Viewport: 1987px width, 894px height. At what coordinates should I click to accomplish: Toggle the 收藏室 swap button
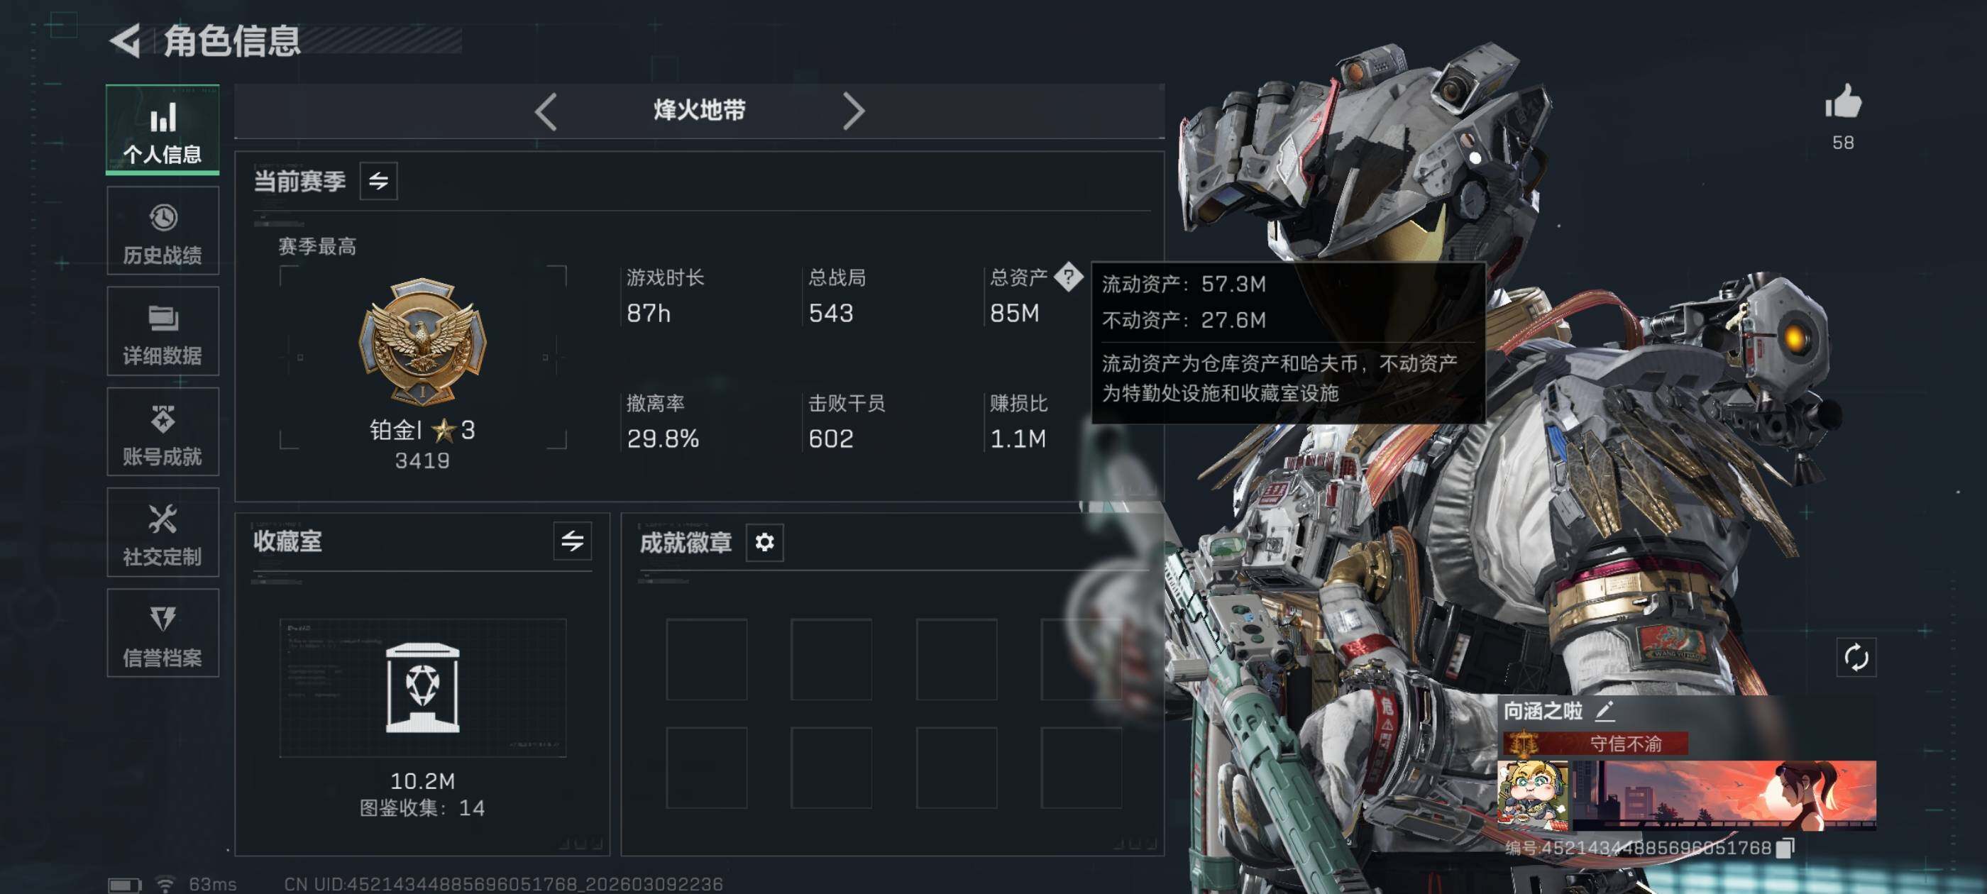[573, 541]
